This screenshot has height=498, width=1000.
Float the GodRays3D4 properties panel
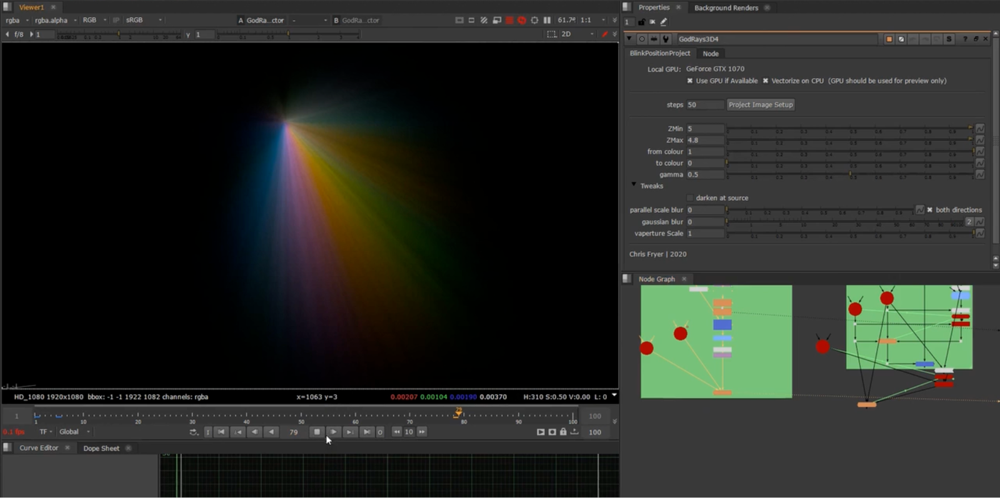(976, 39)
